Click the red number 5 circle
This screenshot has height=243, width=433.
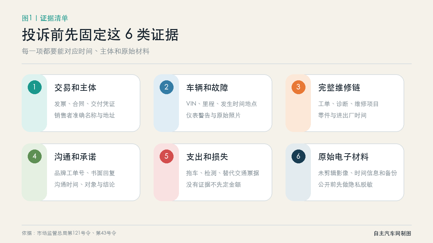(x=166, y=156)
